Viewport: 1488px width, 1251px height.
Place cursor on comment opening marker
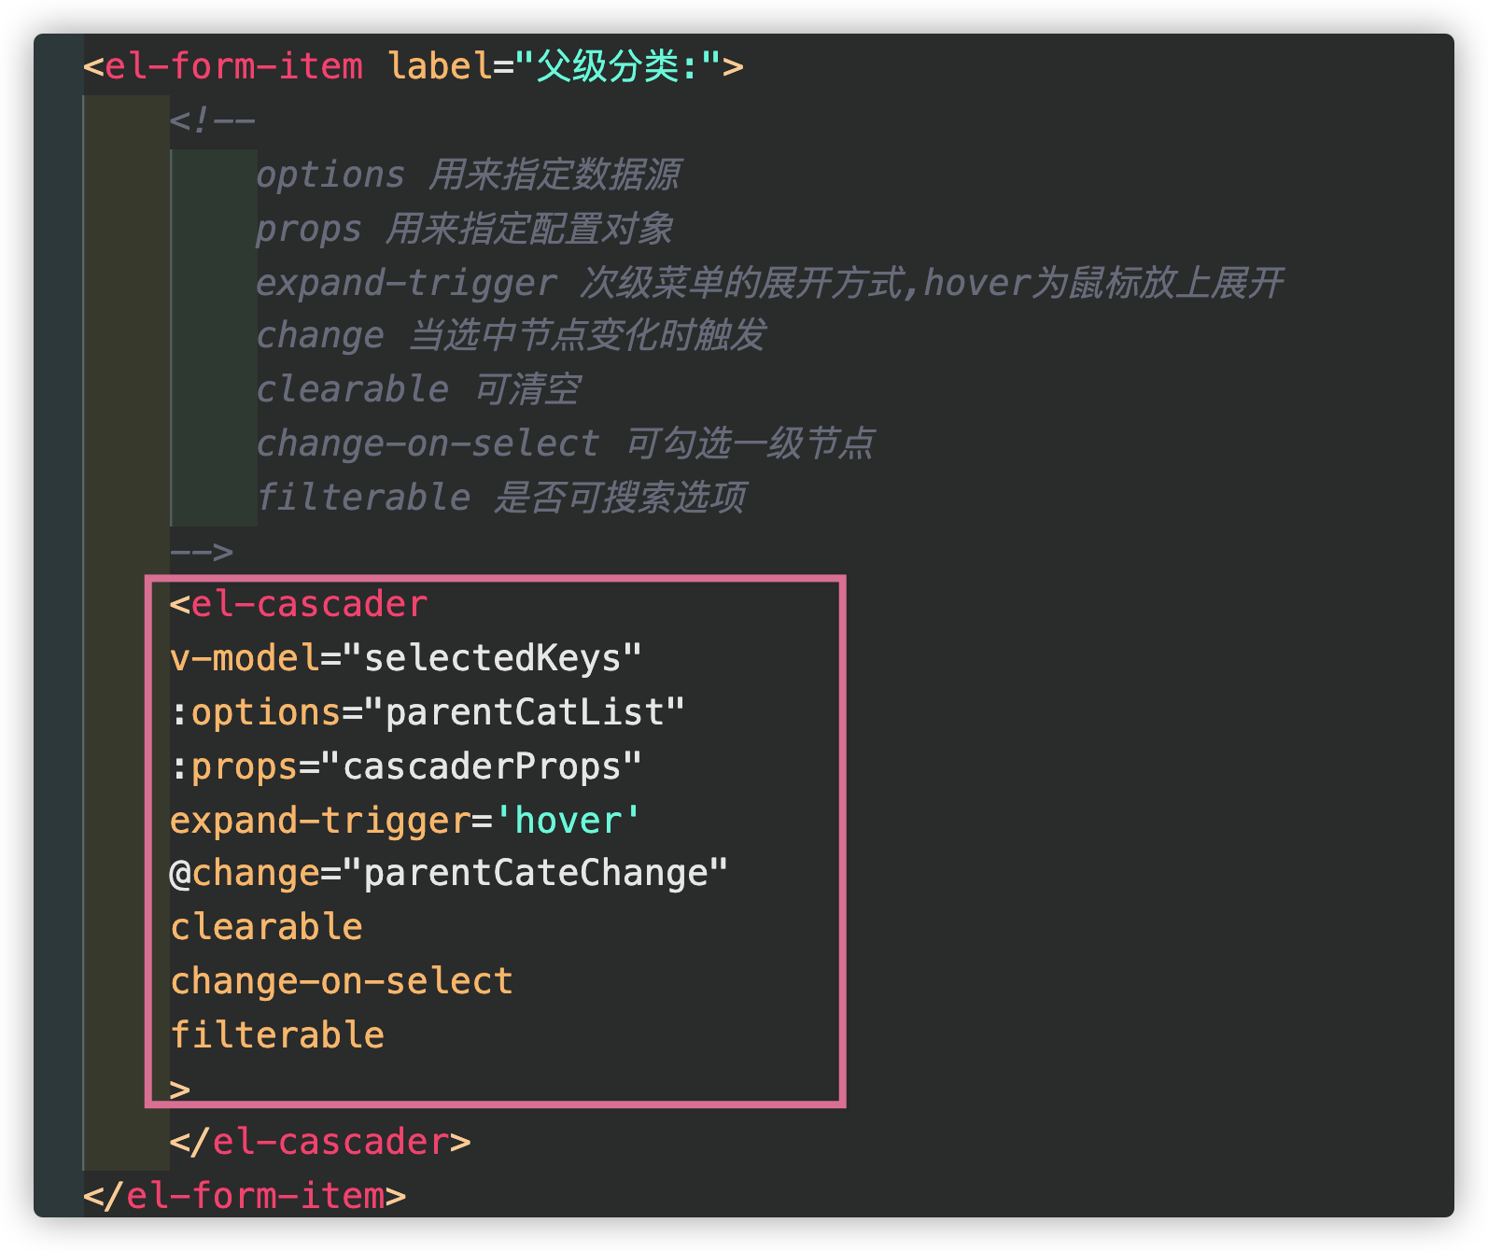coord(212,120)
